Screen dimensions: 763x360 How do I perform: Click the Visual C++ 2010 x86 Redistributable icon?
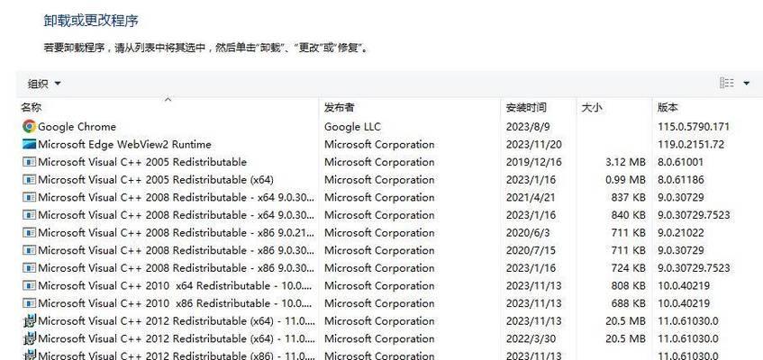point(29,303)
